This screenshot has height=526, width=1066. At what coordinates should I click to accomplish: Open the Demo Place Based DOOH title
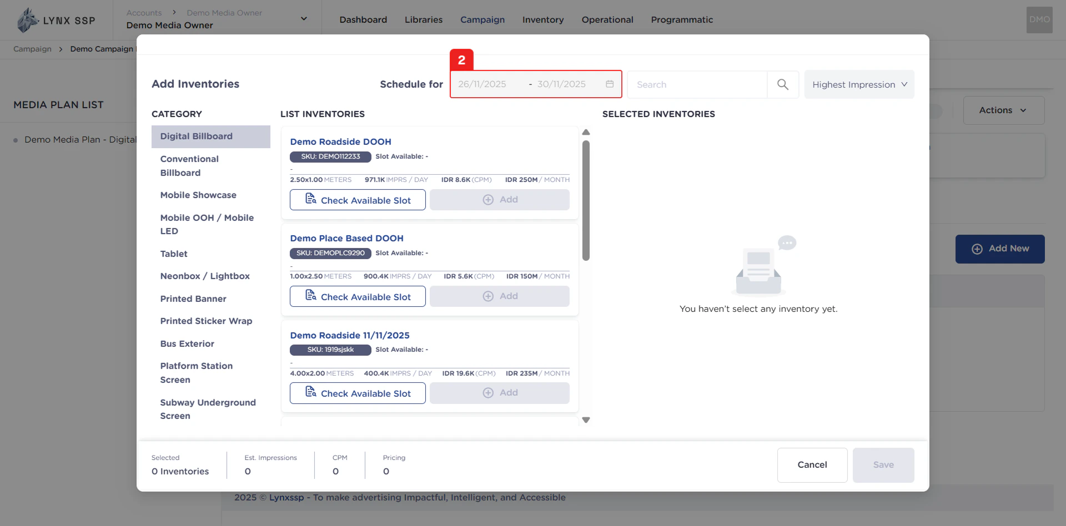[x=346, y=239]
